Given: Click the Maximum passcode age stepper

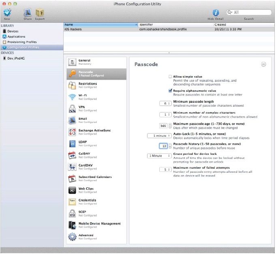Looking at the screenshot, I should [170, 126].
